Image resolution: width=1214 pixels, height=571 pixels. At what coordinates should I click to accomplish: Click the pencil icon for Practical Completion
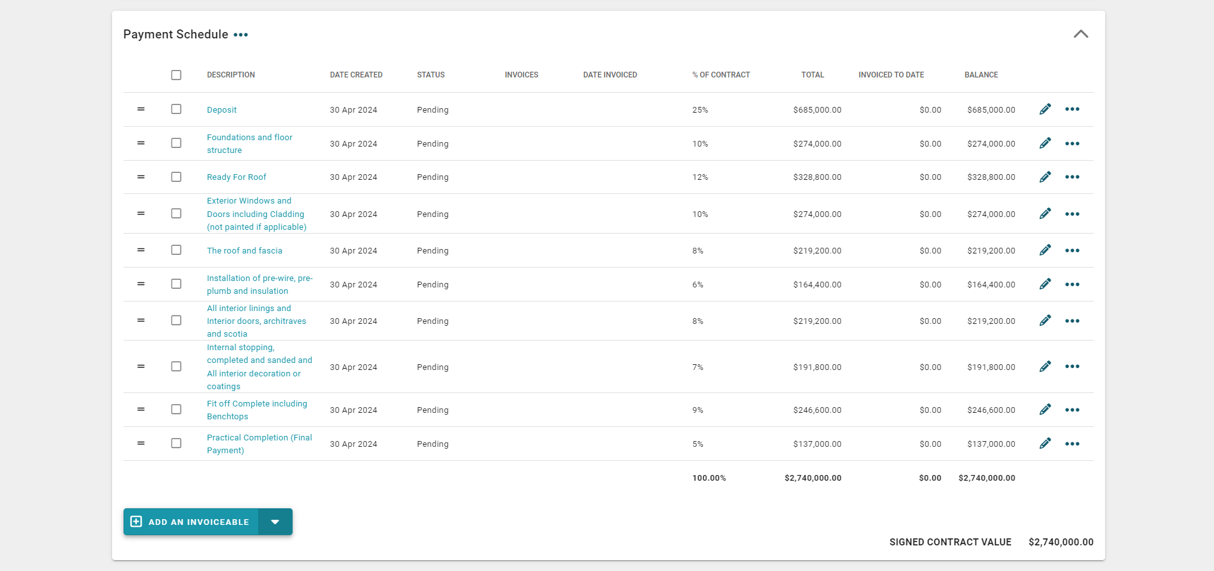(x=1045, y=444)
